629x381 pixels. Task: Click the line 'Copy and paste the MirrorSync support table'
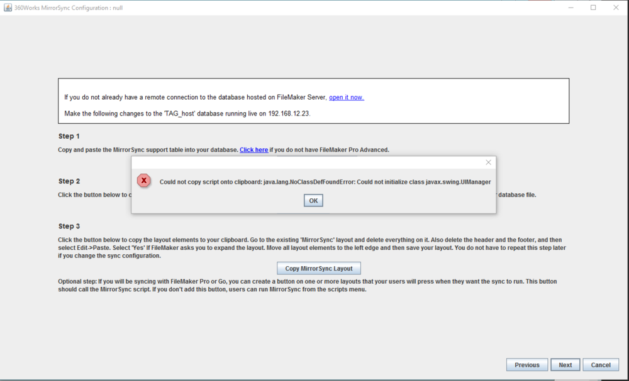pyautogui.click(x=223, y=149)
